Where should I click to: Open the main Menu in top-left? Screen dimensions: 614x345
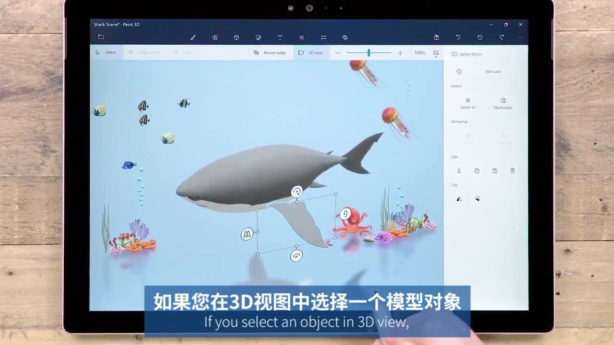[101, 37]
